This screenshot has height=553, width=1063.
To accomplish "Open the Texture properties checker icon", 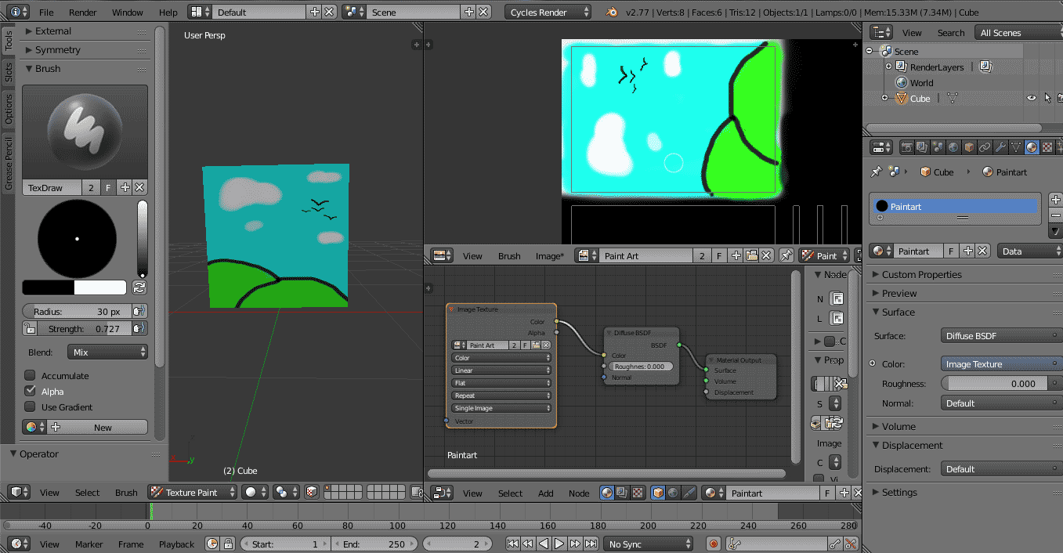I will pyautogui.click(x=1047, y=147).
